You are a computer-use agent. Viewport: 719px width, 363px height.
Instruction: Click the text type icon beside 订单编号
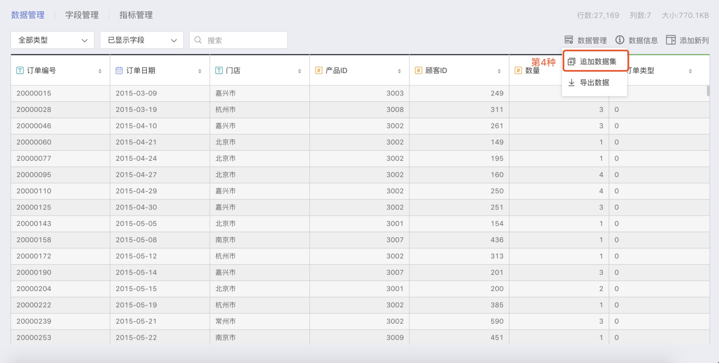(20, 71)
